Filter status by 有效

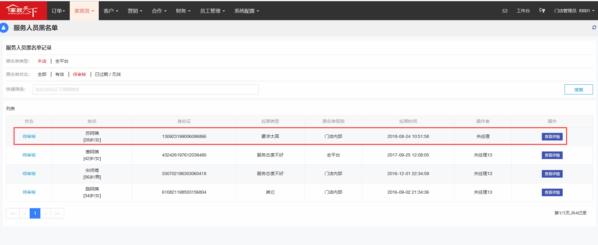click(60, 74)
